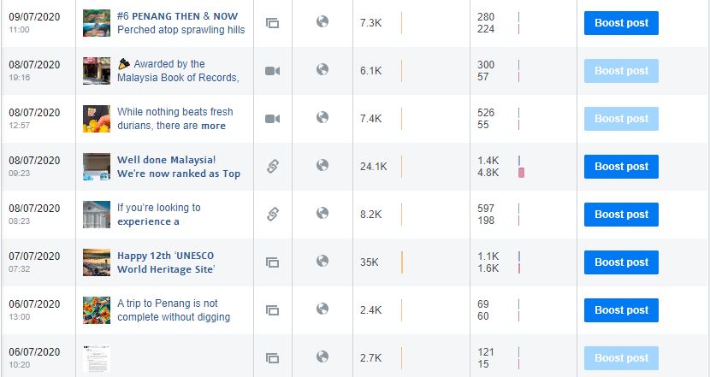This screenshot has height=377, width=710.
Task: Open the 'If you're looking to experience a' post
Action: (158, 215)
